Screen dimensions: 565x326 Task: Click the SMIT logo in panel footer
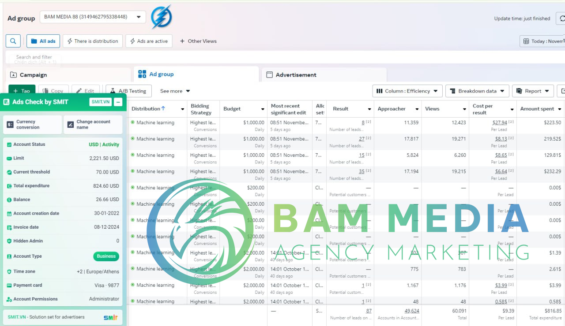click(111, 317)
